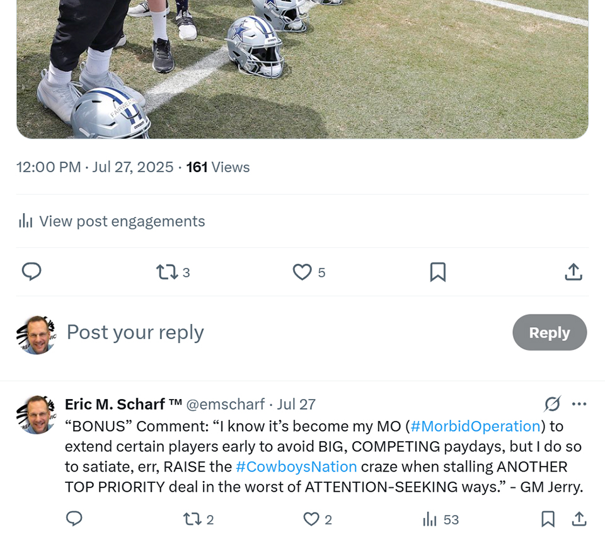Bookmark Eric's BONUS comment

pyautogui.click(x=548, y=519)
